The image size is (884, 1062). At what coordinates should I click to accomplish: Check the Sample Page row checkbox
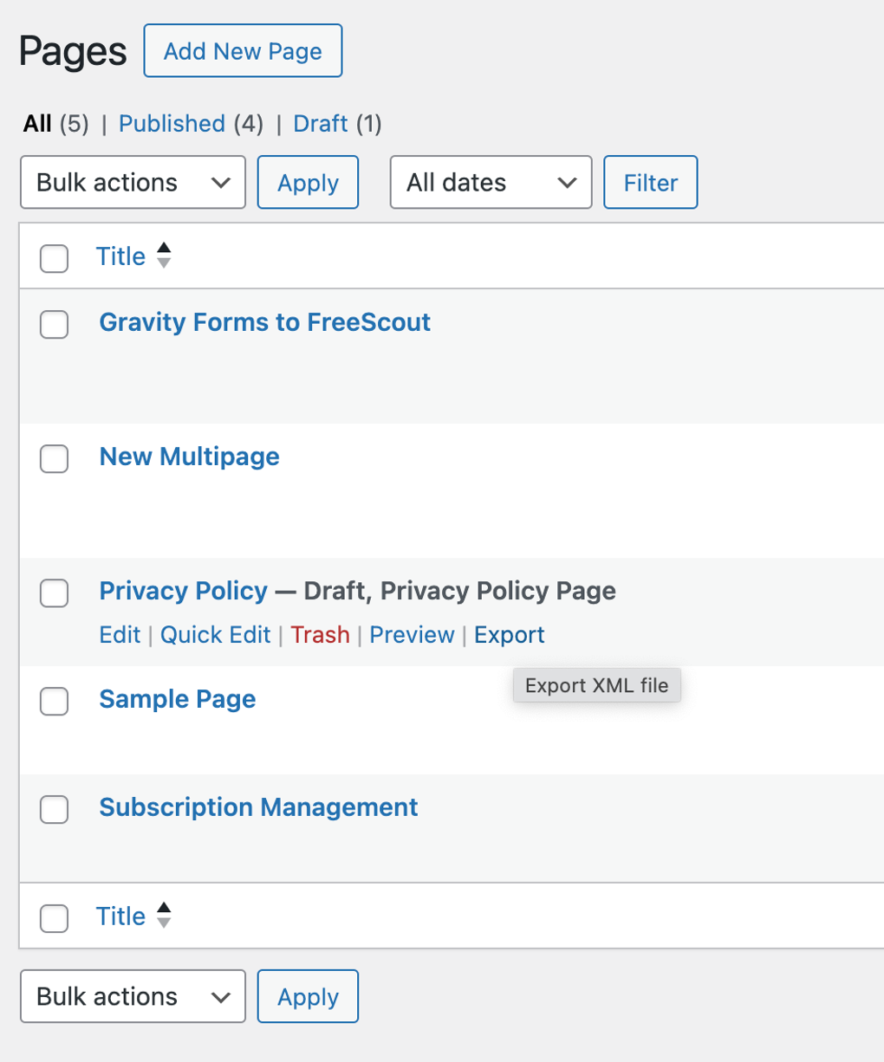(x=54, y=702)
